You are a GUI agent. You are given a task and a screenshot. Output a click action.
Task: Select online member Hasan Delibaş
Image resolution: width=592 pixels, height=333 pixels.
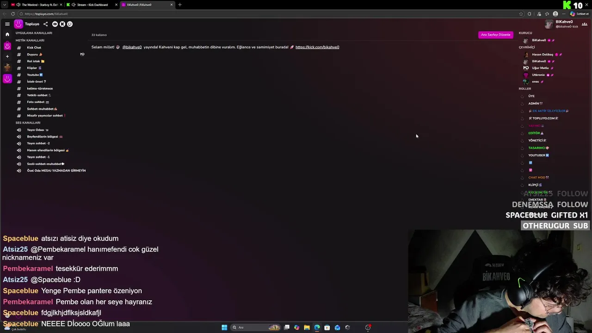click(x=543, y=55)
